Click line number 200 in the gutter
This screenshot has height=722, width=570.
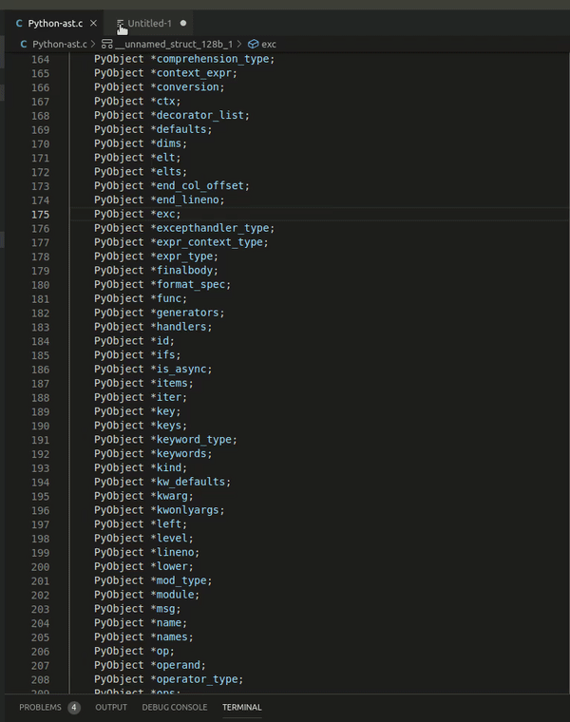pos(40,567)
